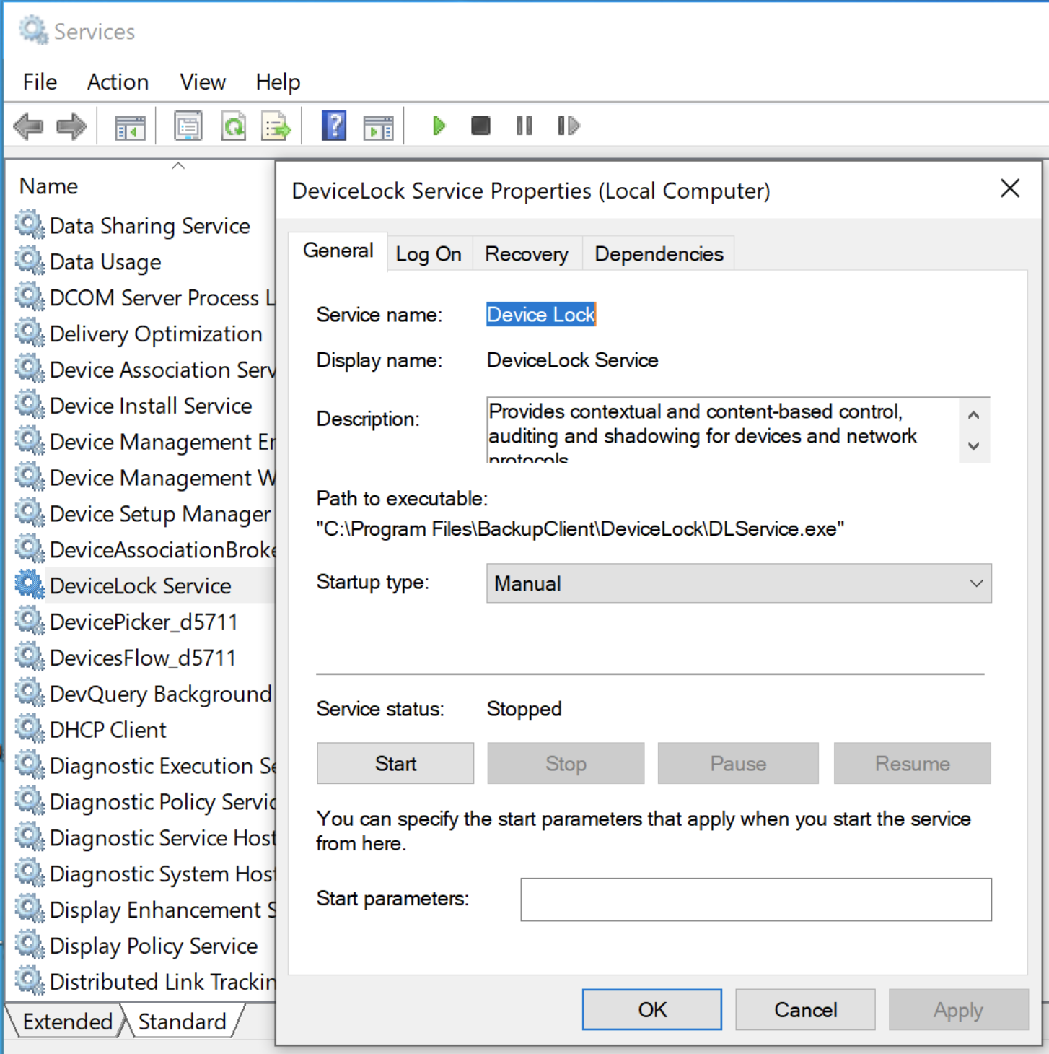This screenshot has height=1054, width=1049.
Task: Switch to the General tab
Action: 338,251
